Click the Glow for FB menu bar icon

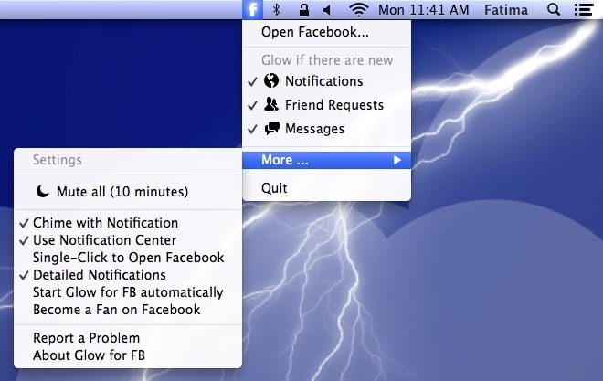[x=252, y=10]
